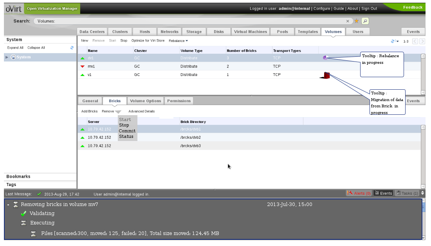Switch to the Virtual Machines tab
Screen dimensions: 431x246
[250, 32]
